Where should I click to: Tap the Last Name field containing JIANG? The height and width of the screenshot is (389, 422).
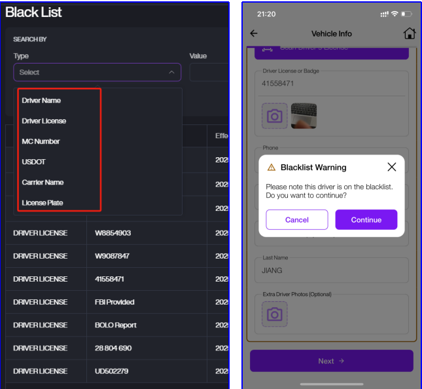click(331, 270)
